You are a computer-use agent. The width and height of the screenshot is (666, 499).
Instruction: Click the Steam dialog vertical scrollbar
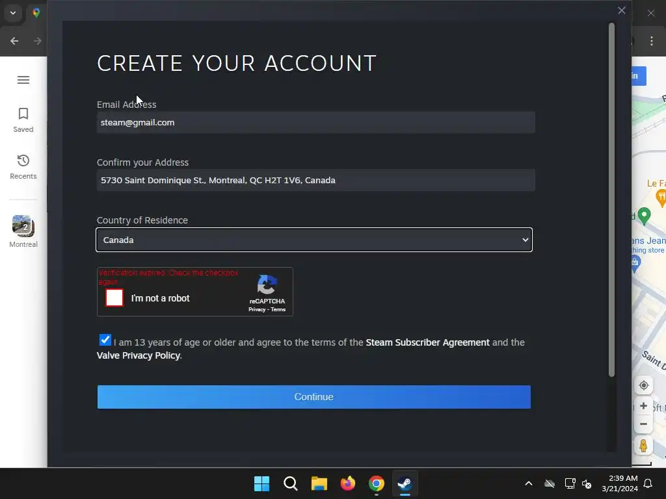click(611, 199)
